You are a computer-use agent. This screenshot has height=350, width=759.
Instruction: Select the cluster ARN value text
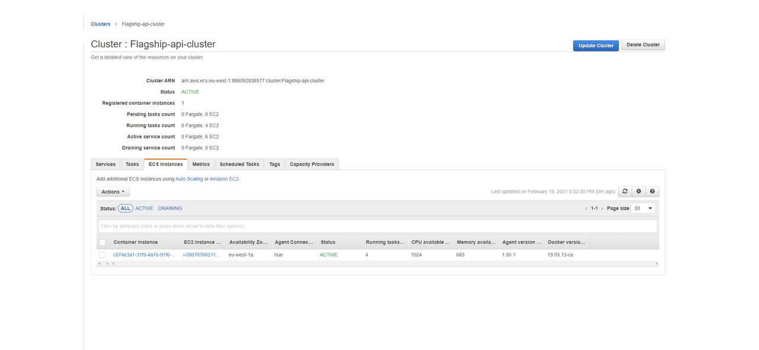tap(253, 81)
